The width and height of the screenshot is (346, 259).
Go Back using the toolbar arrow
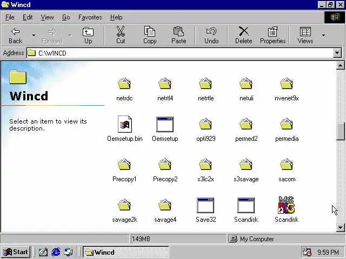point(16,35)
